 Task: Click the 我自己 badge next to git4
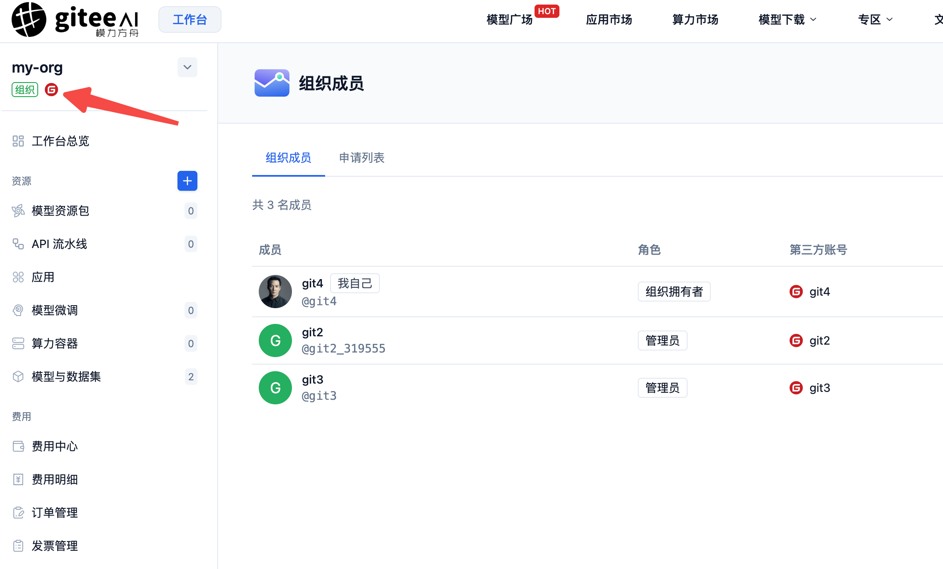(355, 284)
